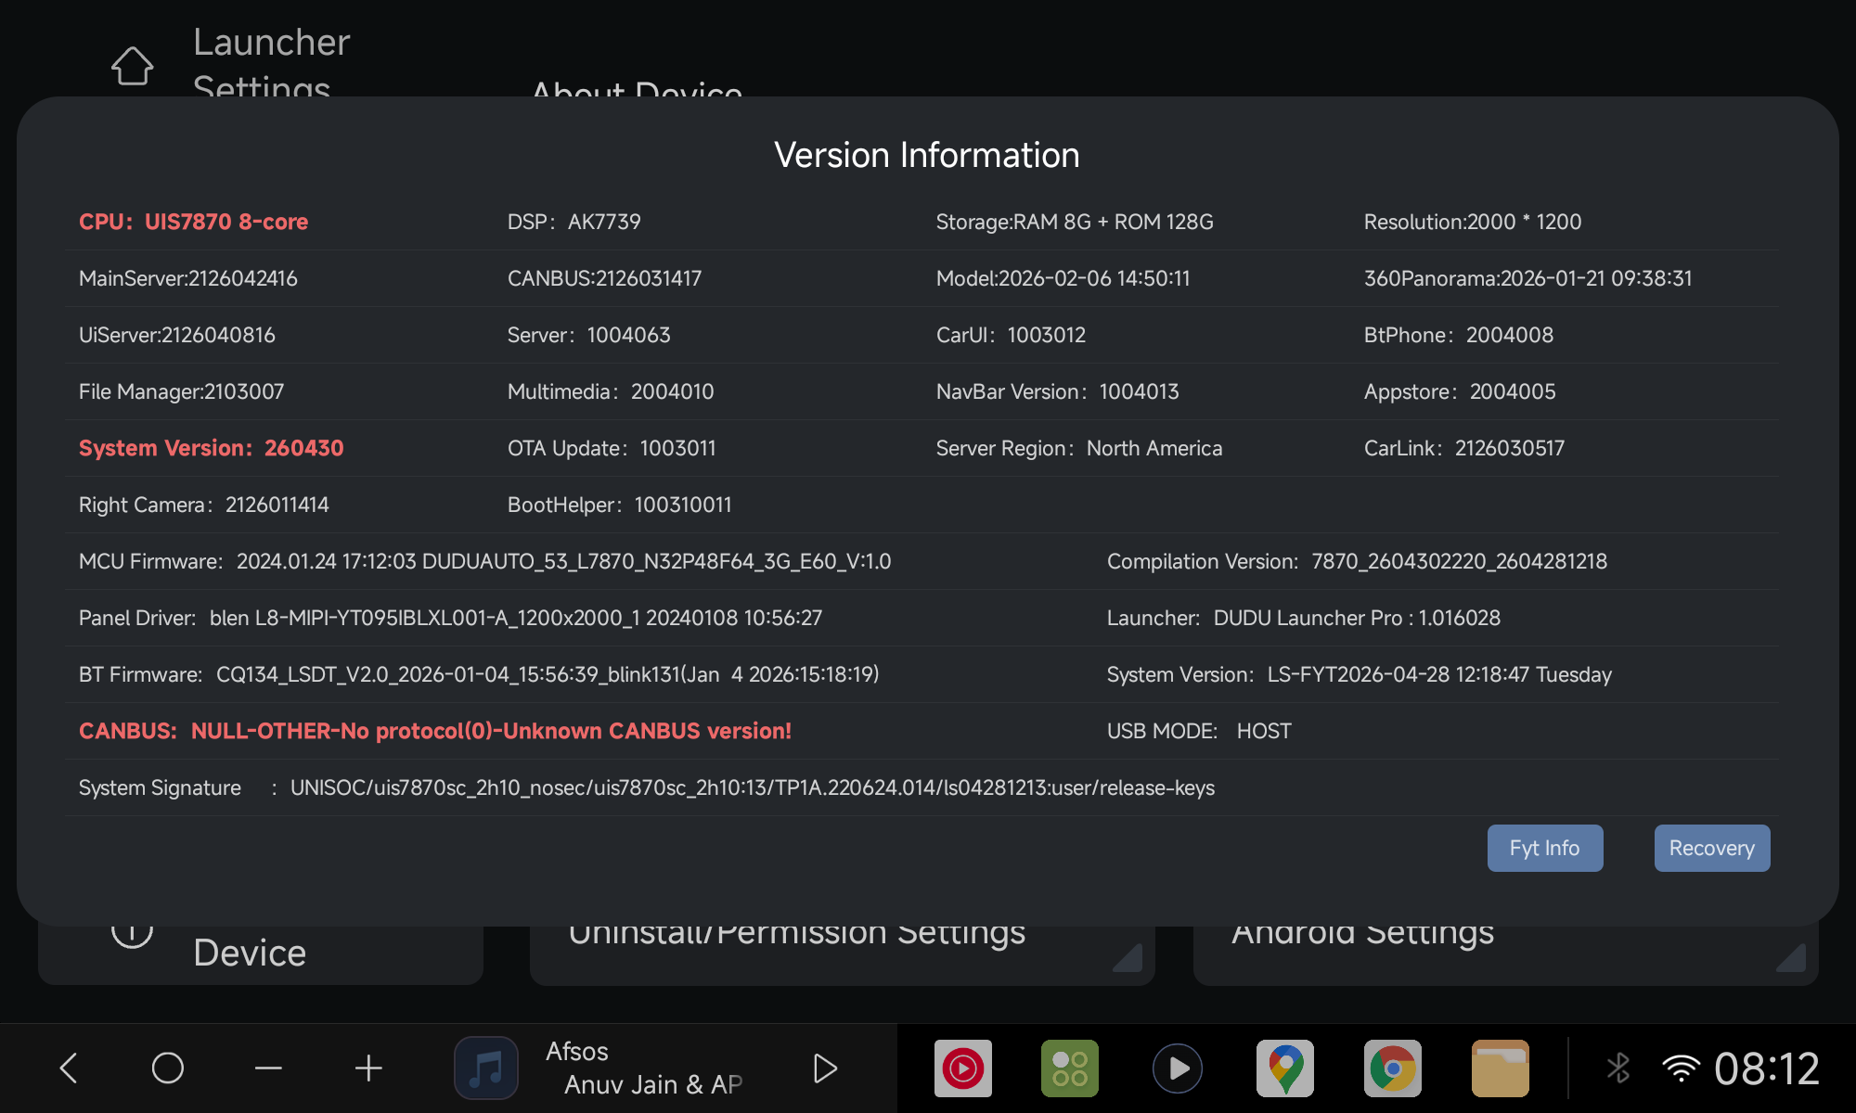Click File Manager:2103007 entry

182,391
